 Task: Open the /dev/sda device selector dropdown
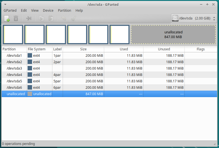pos(194,19)
